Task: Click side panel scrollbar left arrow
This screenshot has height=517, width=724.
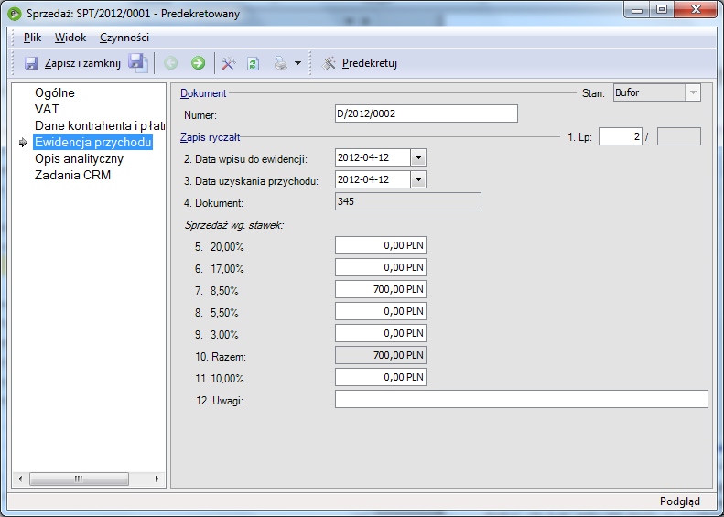Action: pyautogui.click(x=20, y=479)
